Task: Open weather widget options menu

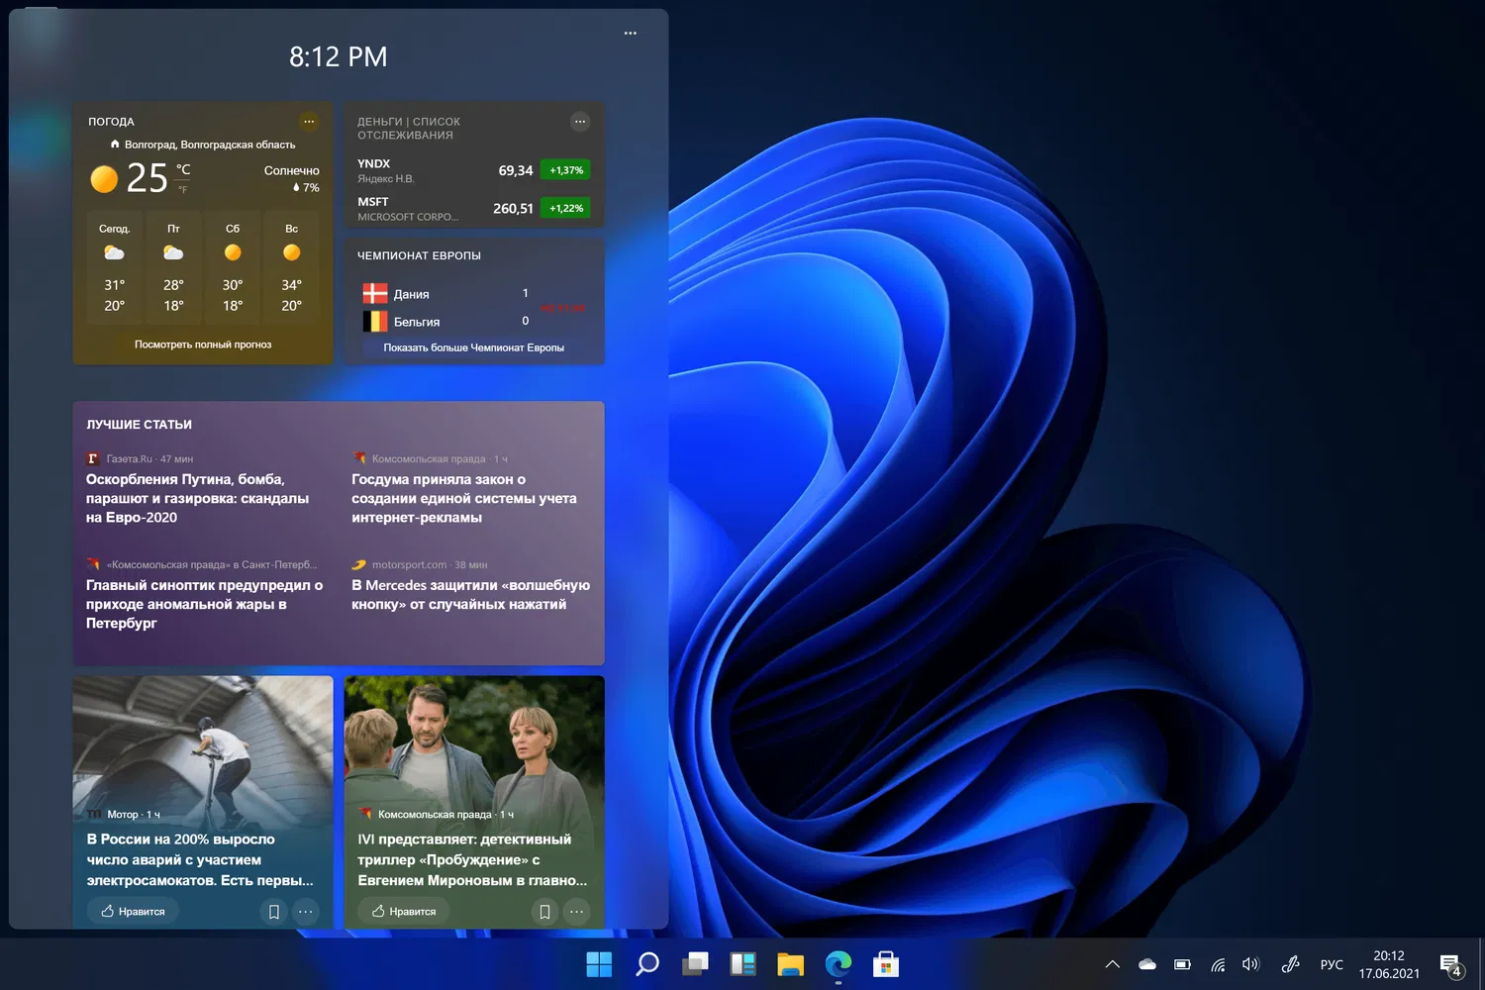Action: (x=309, y=122)
